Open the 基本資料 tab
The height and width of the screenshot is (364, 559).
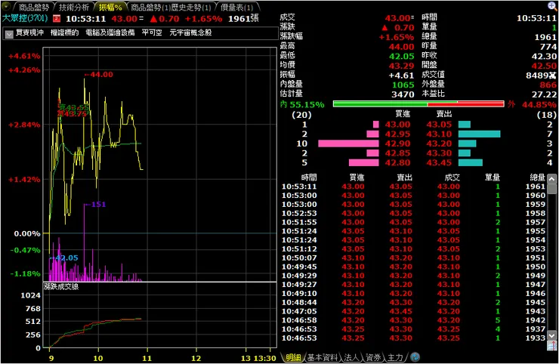(323, 357)
